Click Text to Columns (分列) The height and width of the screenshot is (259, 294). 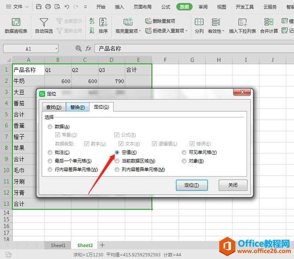(x=199, y=26)
